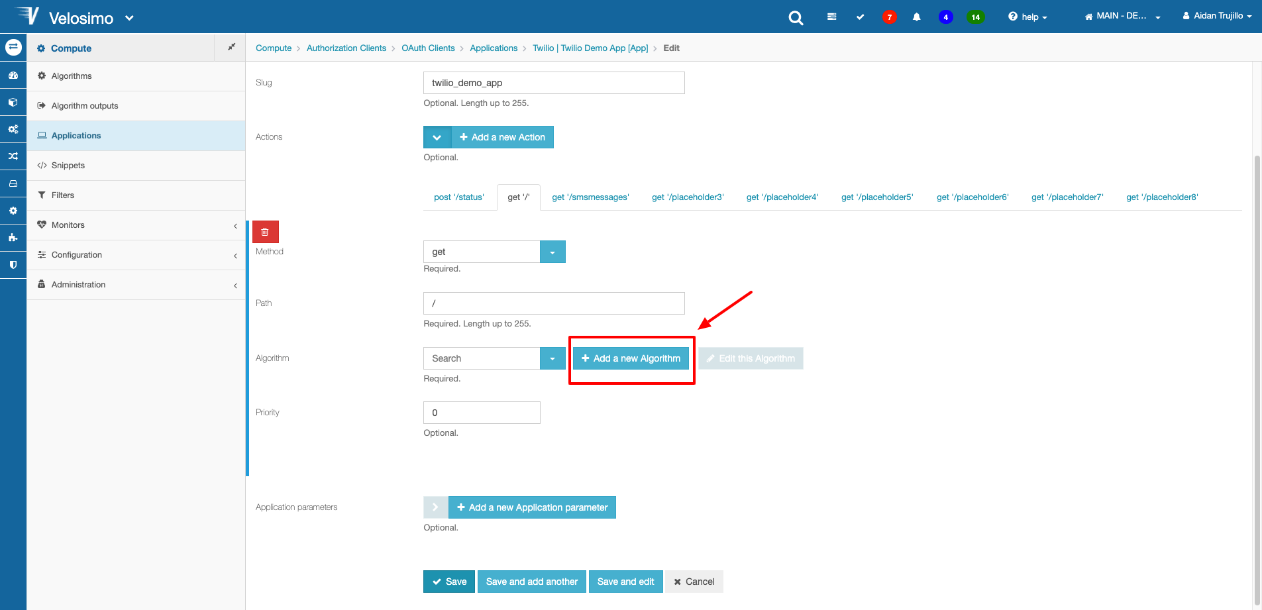Select Applications in the sidebar menu

(x=136, y=136)
